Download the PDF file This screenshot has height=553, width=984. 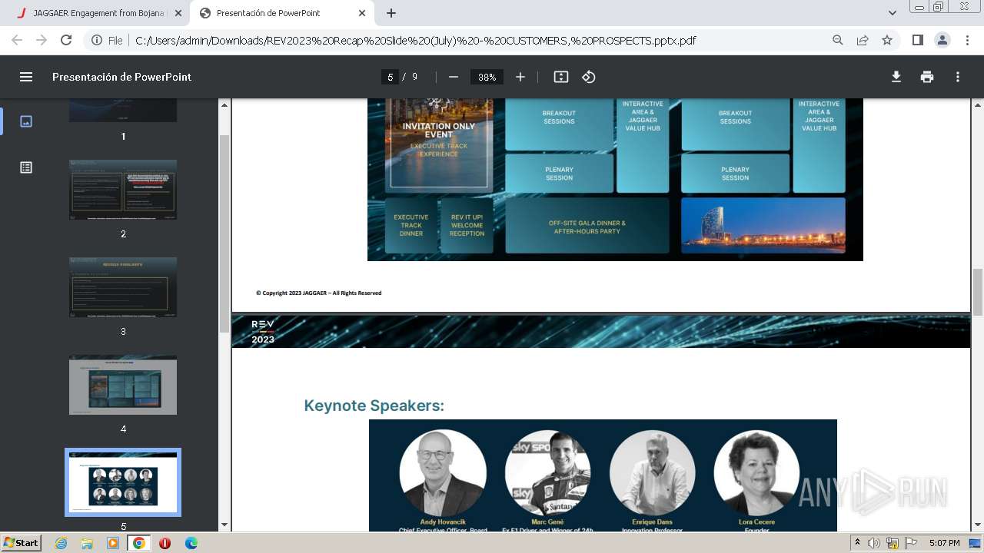pos(896,77)
